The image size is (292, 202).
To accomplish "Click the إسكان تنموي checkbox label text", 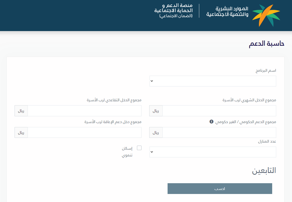I will click(127, 152).
